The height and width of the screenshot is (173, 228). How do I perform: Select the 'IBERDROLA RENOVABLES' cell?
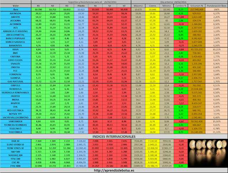tap(16, 93)
